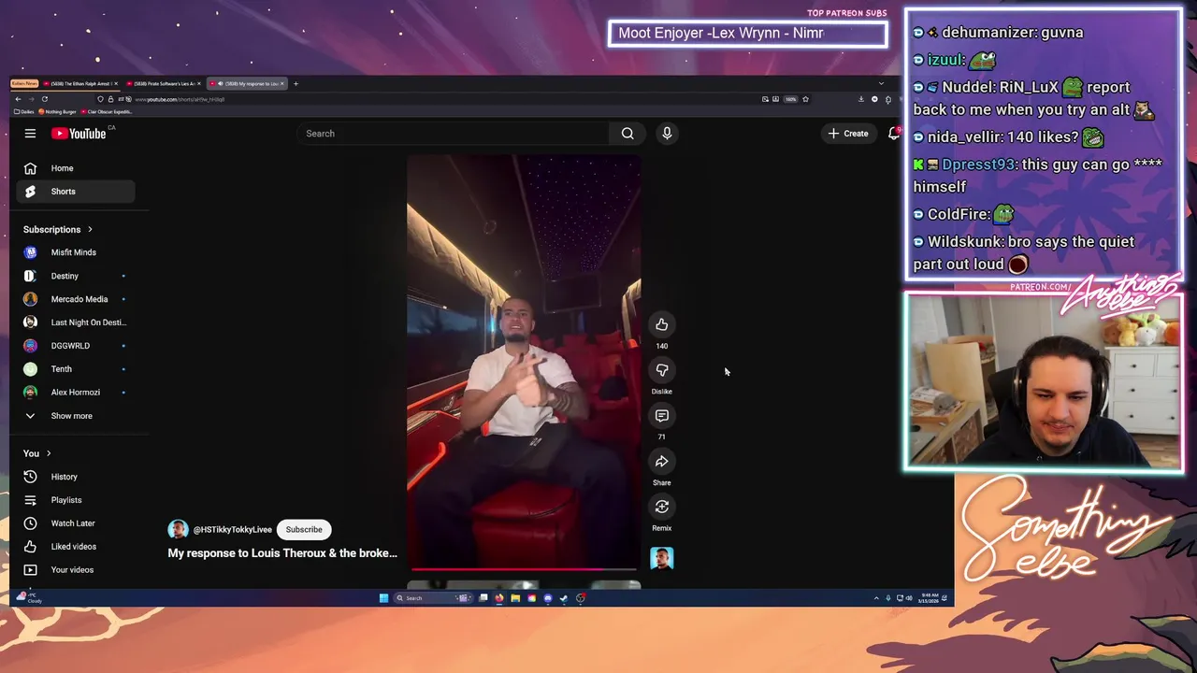Open the Clair Obscur Expedition bookmark

tap(107, 111)
